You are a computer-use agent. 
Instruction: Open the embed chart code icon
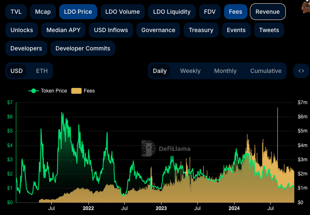[x=301, y=71]
